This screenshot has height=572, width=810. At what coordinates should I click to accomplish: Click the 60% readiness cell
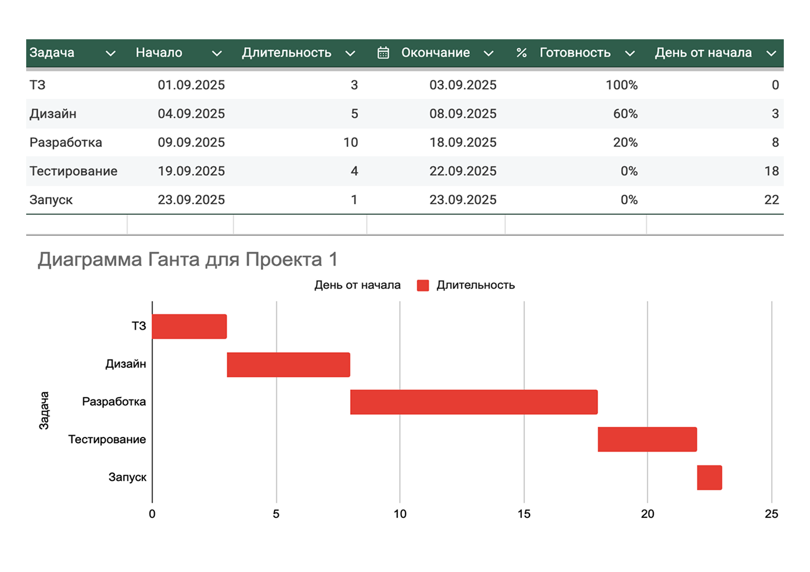pyautogui.click(x=625, y=114)
